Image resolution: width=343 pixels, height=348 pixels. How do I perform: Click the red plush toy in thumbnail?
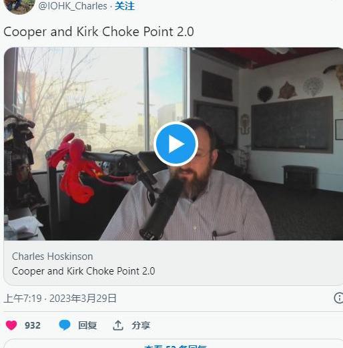click(x=73, y=169)
